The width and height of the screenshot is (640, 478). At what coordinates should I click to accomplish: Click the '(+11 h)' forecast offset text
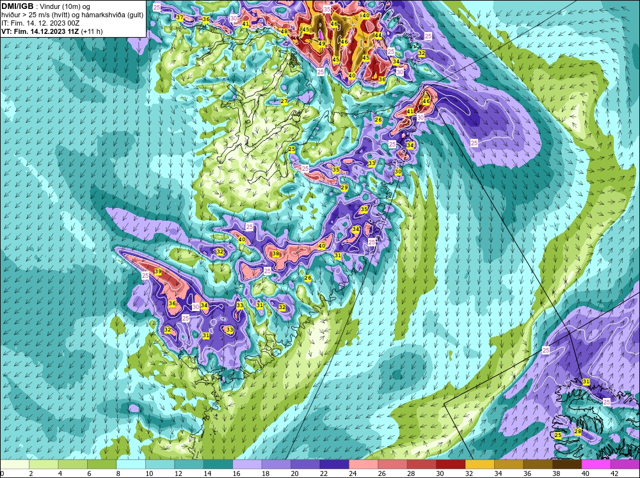92,31
